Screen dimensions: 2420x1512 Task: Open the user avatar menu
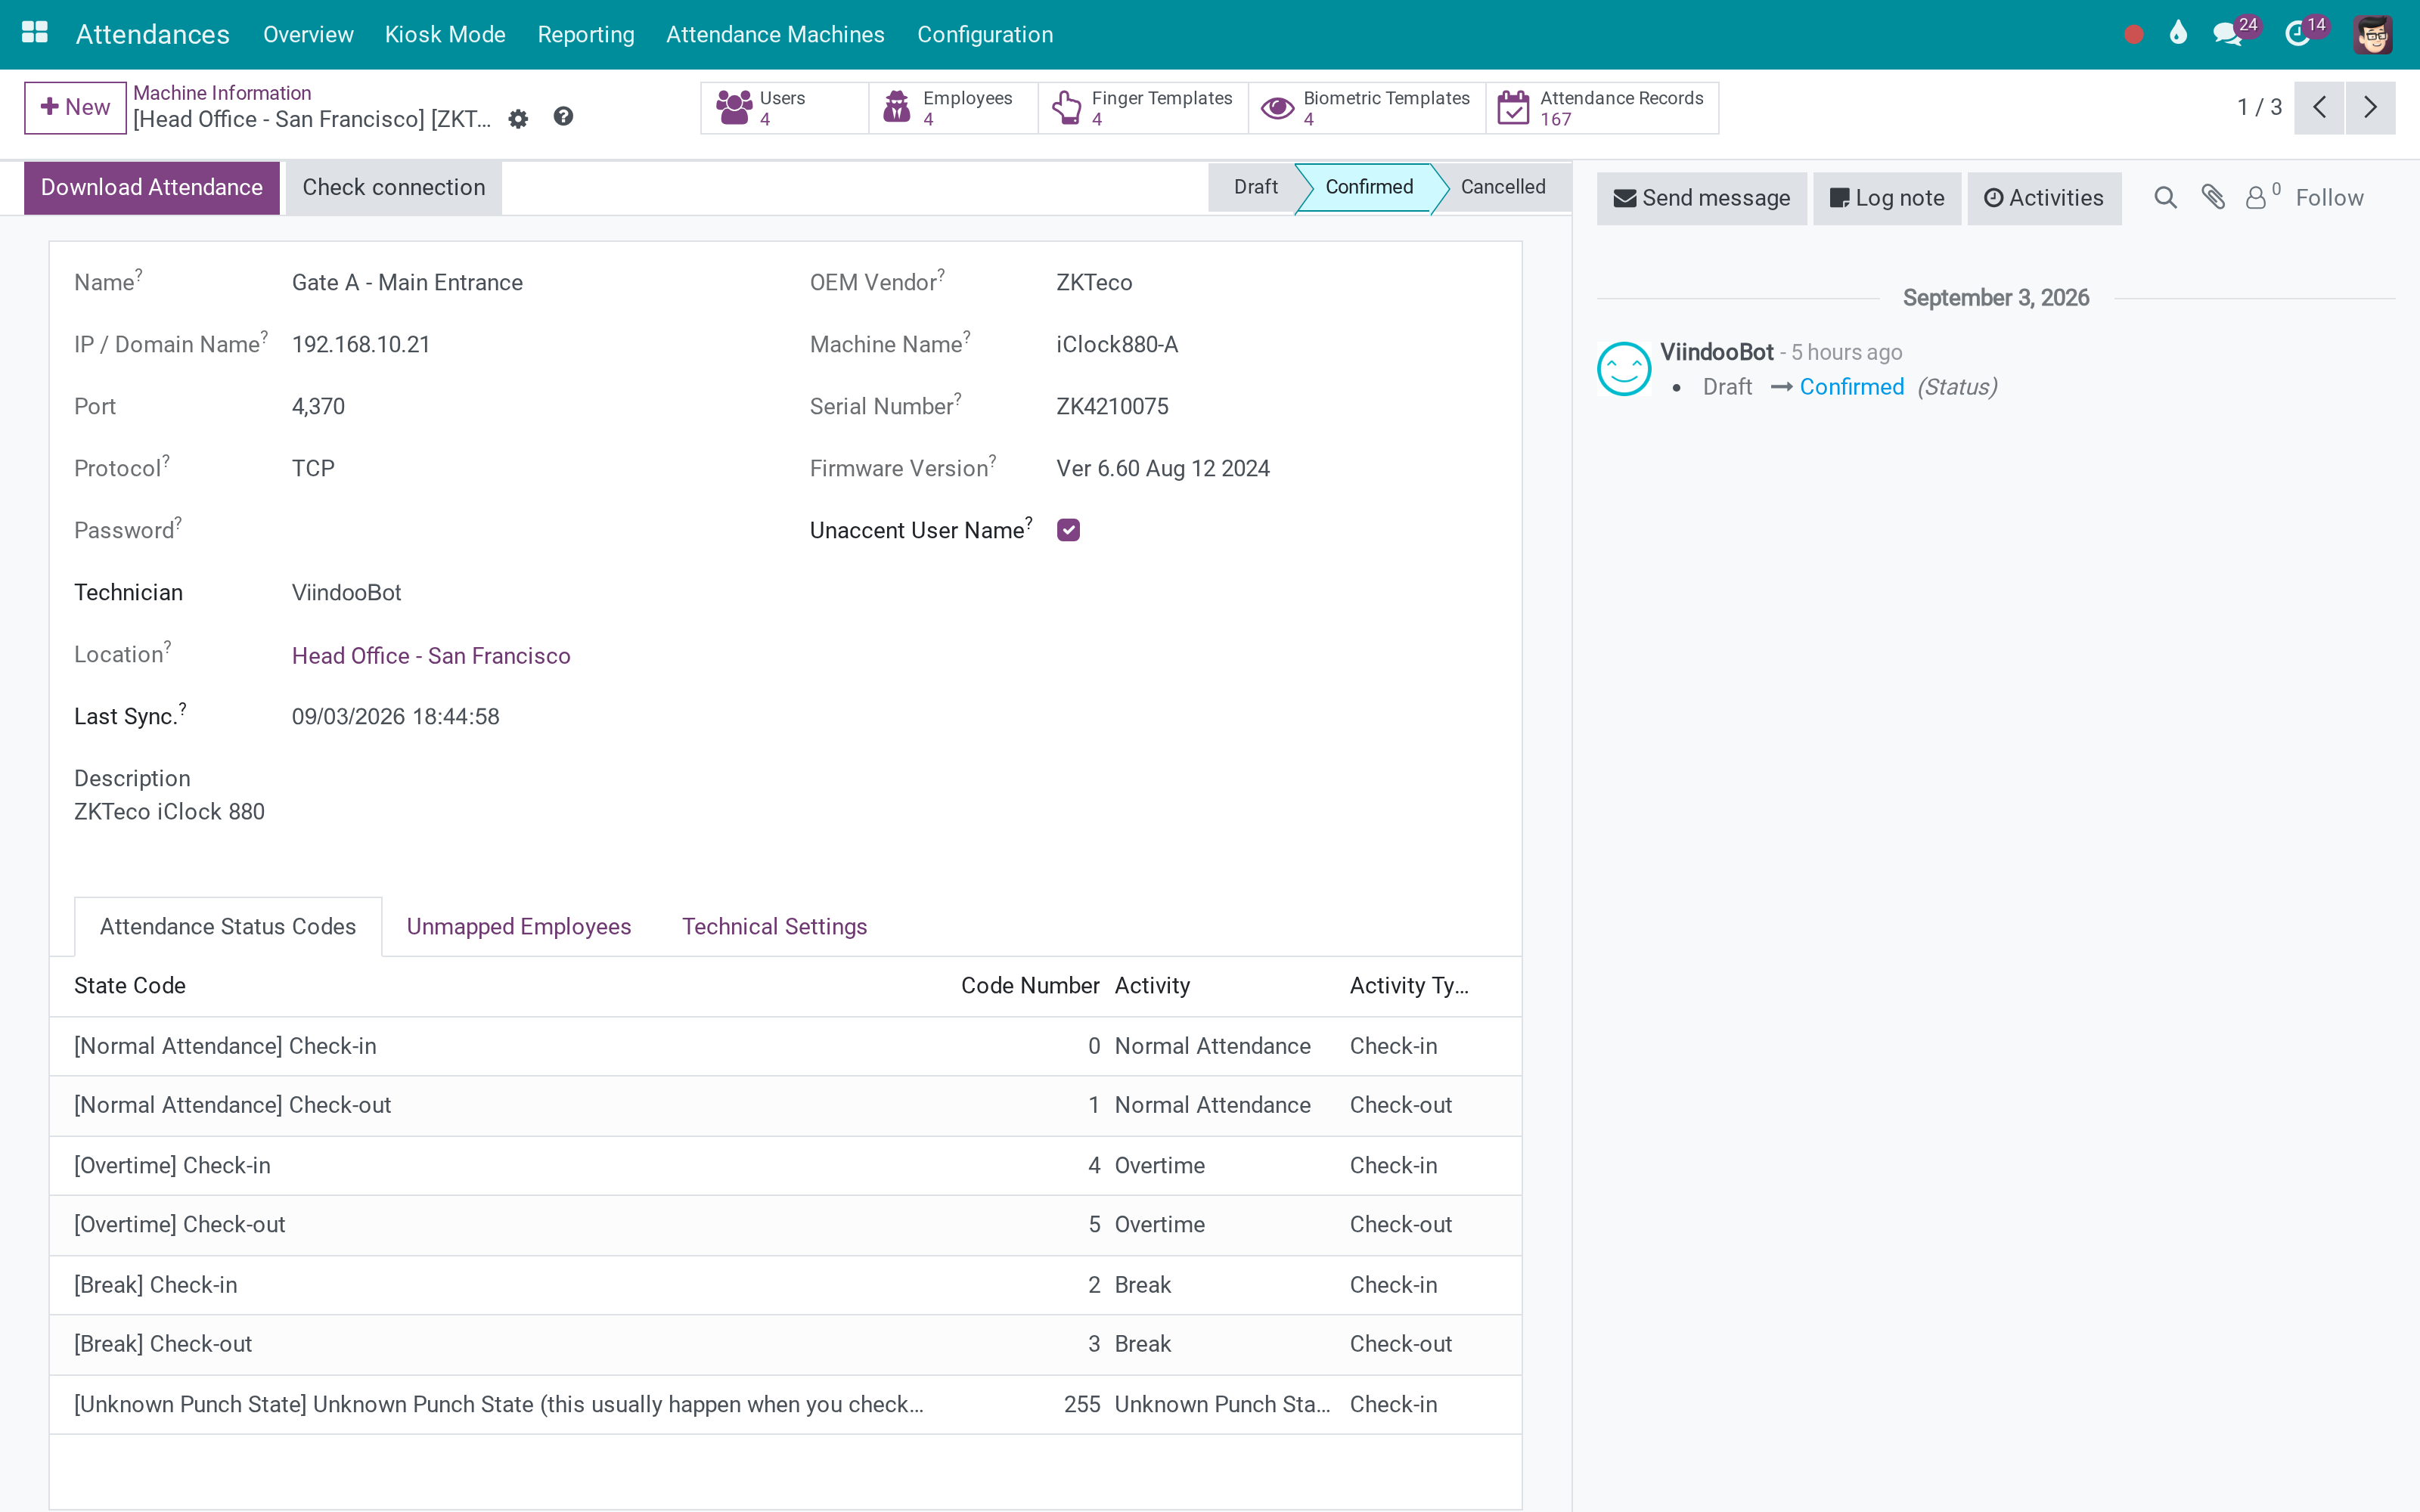point(2373,35)
